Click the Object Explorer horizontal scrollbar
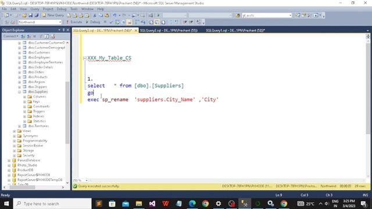The width and height of the screenshot is (372, 209). [x=22, y=187]
